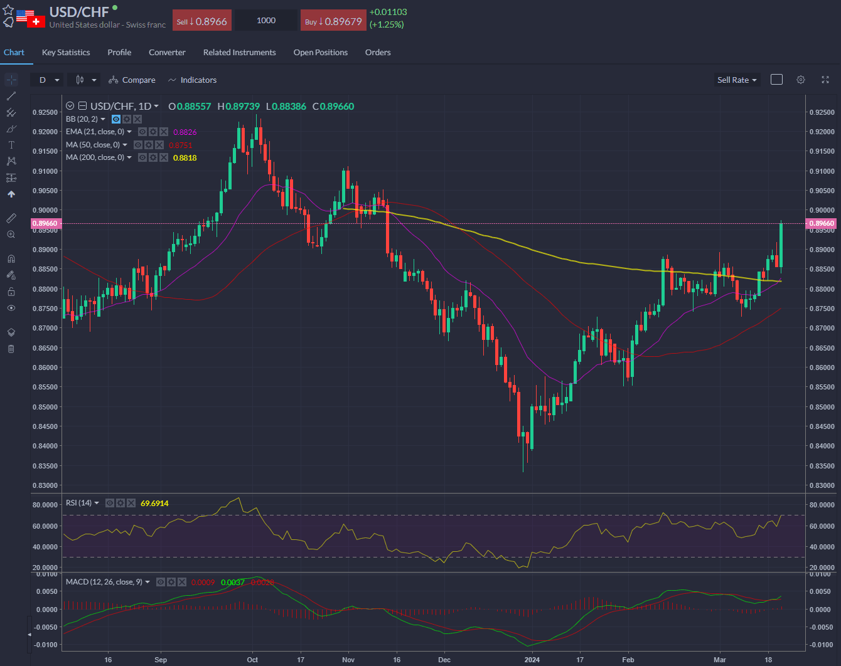
Task: Remove the MA (50) indicator
Action: 159,145
